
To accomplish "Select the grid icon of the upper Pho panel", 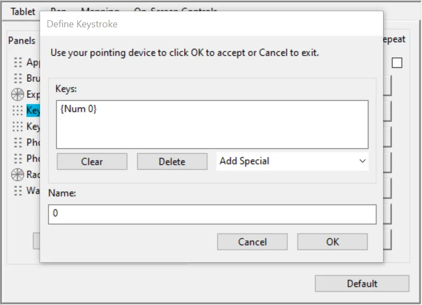I will coord(18,143).
